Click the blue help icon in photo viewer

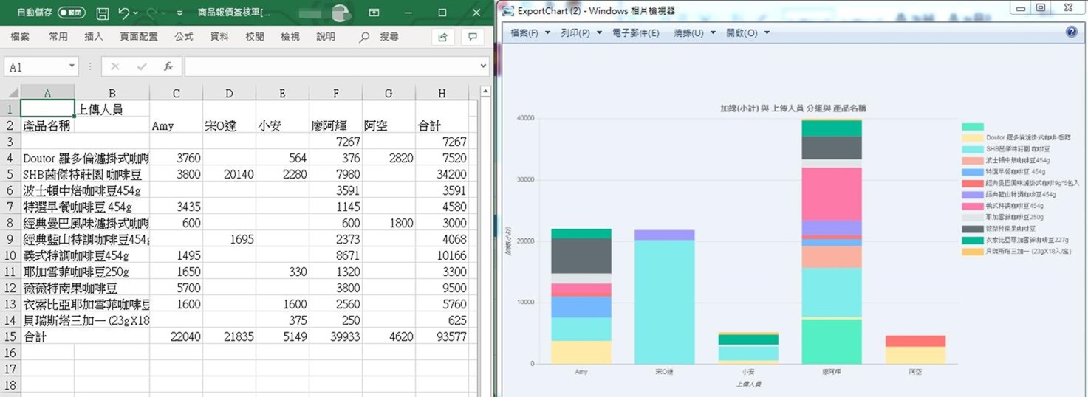[1072, 32]
